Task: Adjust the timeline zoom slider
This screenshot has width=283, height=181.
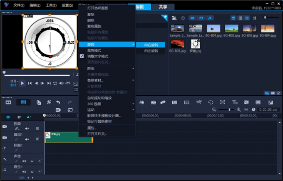Action: 229,109
